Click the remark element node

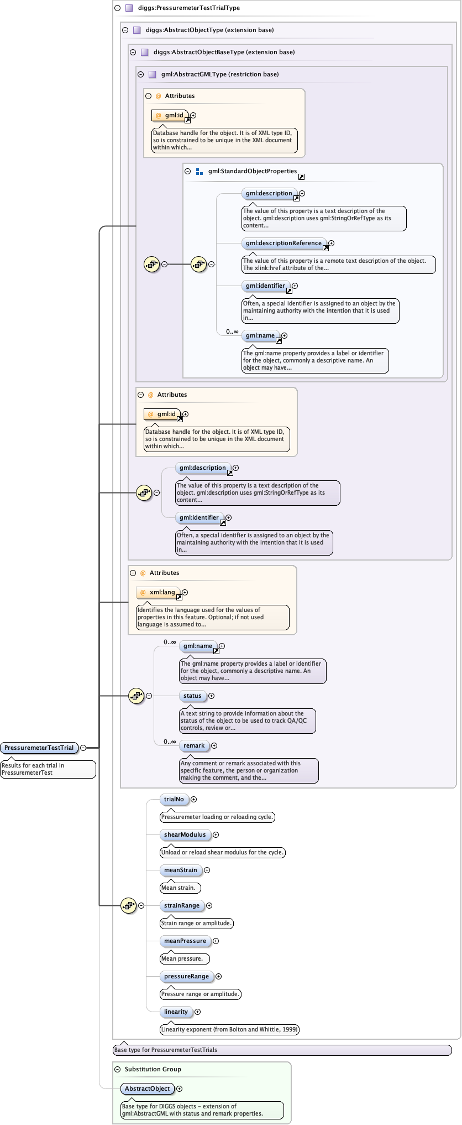pyautogui.click(x=194, y=745)
